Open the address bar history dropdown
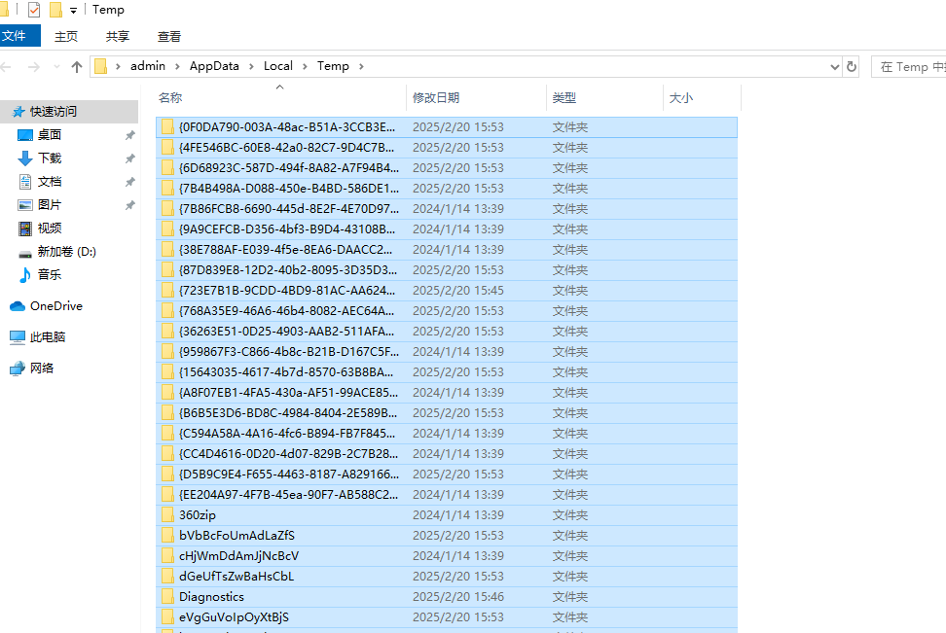Screen dimensions: 946x633 coord(834,67)
